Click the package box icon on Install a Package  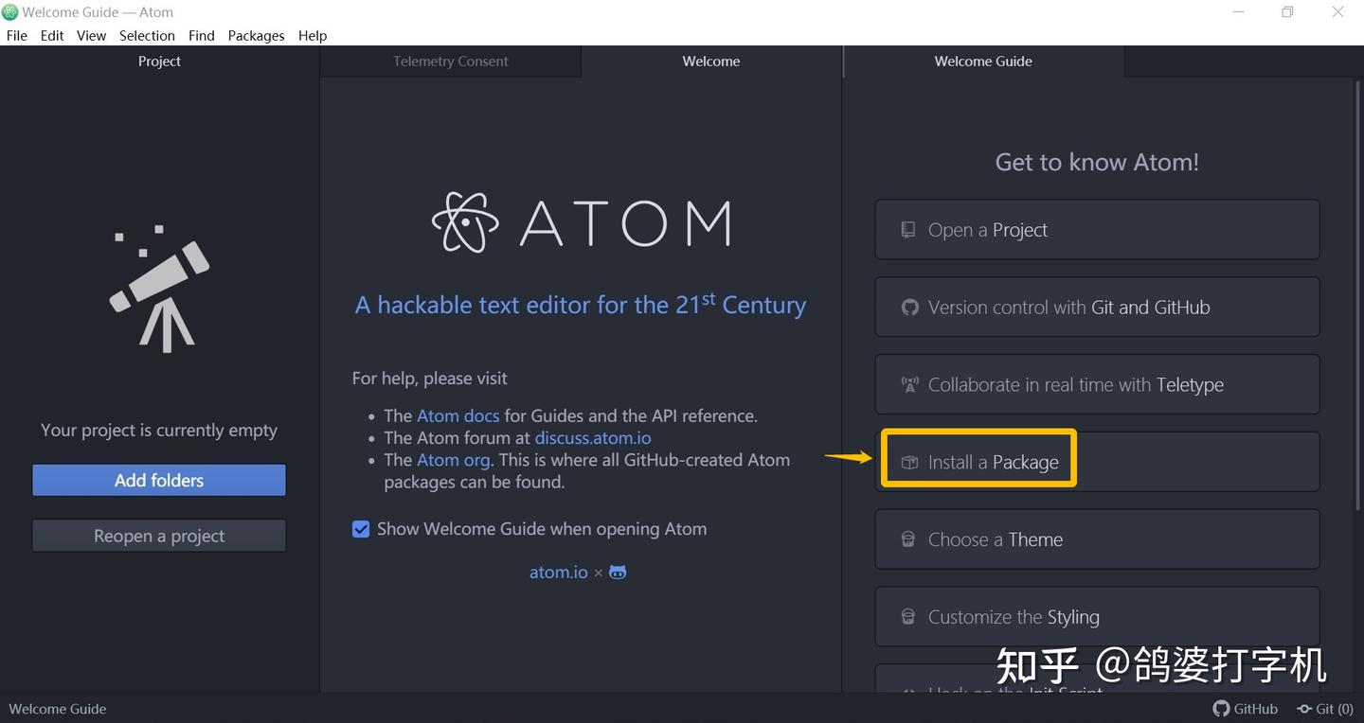[x=908, y=462]
